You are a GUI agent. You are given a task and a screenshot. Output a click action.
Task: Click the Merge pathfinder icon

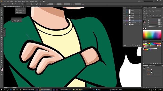[x=151, y=15]
